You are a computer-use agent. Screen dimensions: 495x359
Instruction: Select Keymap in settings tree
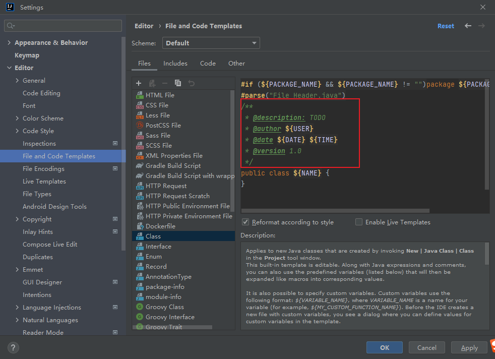click(27, 55)
